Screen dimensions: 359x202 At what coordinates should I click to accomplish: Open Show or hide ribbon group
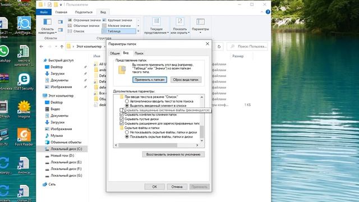(180, 26)
